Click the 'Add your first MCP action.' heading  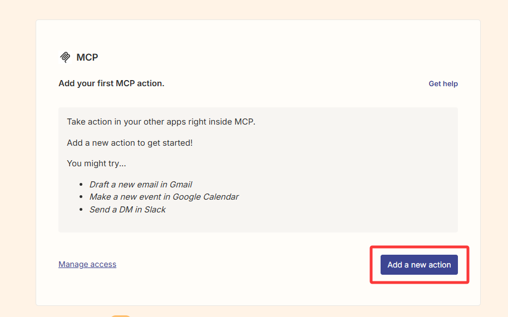(x=111, y=83)
